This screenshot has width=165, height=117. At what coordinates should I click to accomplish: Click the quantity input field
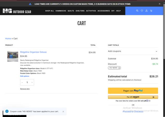27,83
